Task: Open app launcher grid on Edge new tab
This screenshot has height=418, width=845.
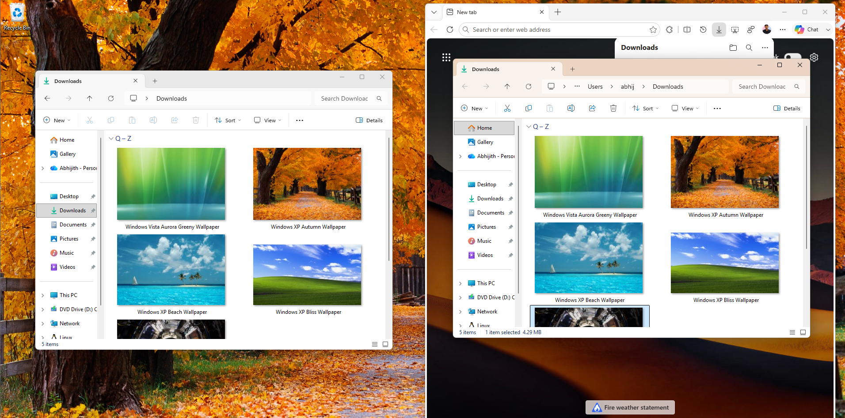Action: coord(446,57)
